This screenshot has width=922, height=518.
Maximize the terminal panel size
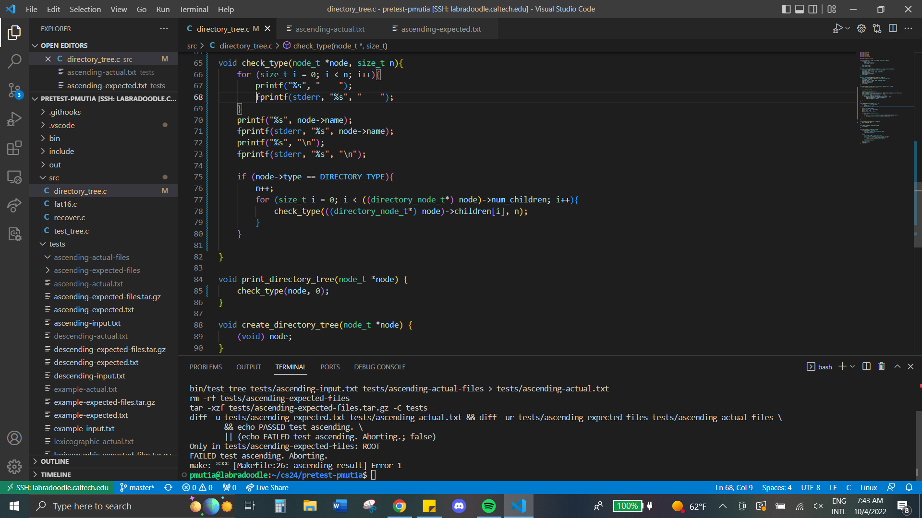[x=897, y=366]
